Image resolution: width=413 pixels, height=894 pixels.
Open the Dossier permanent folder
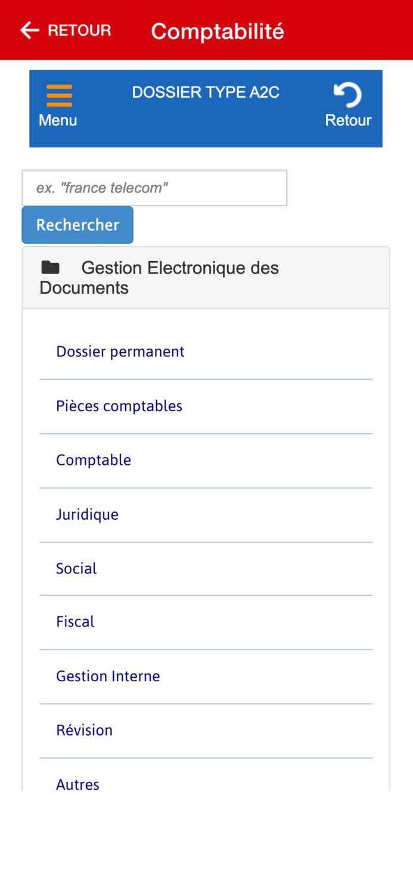click(120, 352)
